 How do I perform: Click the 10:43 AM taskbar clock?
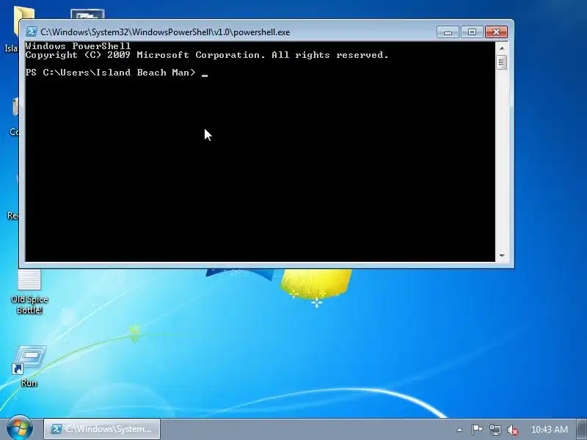(x=549, y=430)
